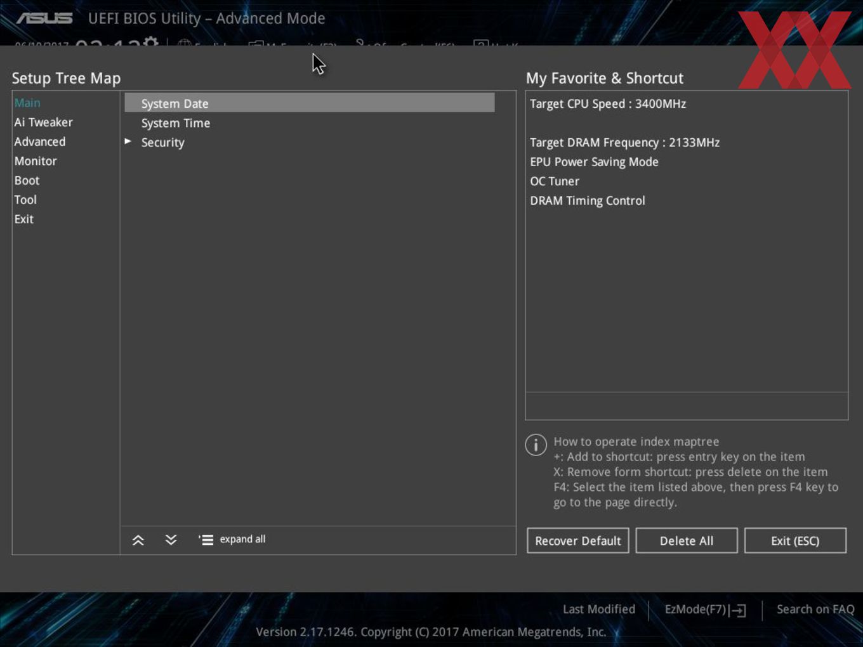Open Search on FAQ link
The image size is (863, 647).
(815, 609)
